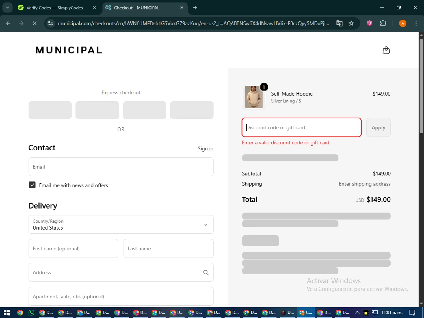Click the page vertical scrollbar thumb
The width and height of the screenshot is (424, 318).
pos(421,86)
